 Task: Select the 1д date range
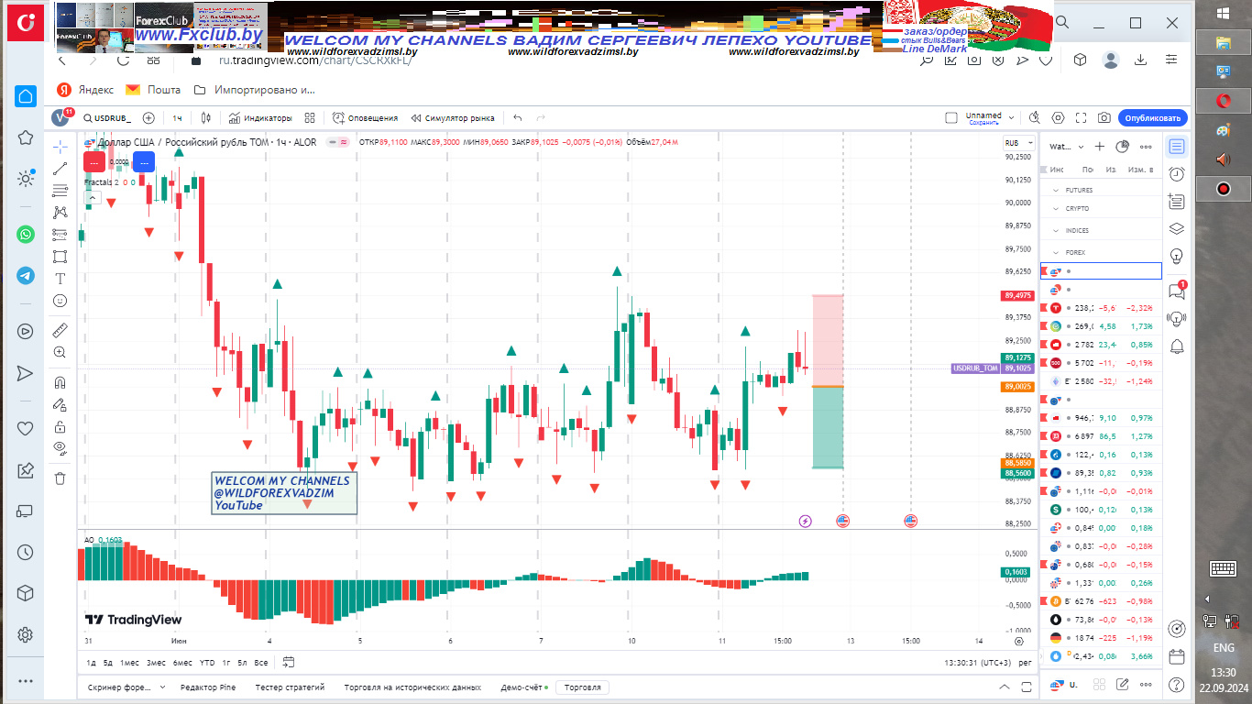(x=92, y=662)
